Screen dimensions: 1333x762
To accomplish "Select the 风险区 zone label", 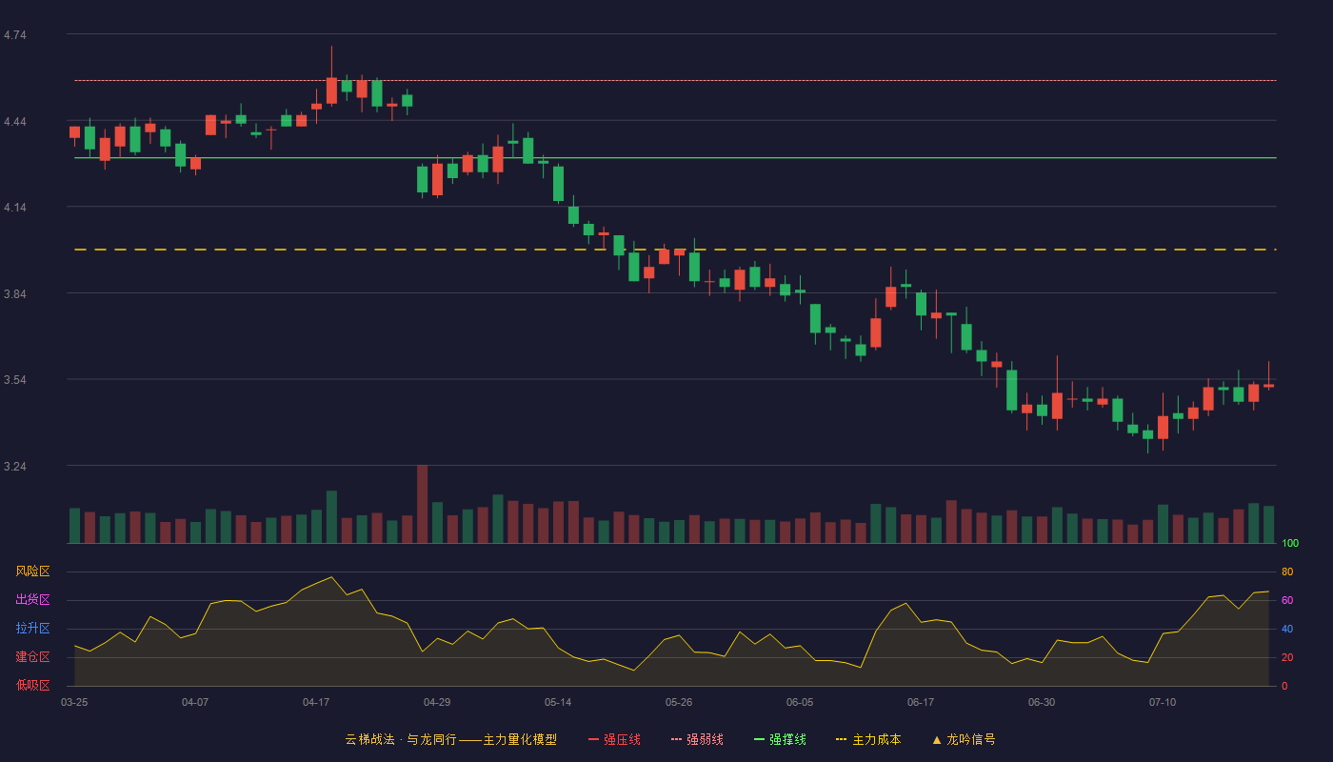I will (x=32, y=571).
